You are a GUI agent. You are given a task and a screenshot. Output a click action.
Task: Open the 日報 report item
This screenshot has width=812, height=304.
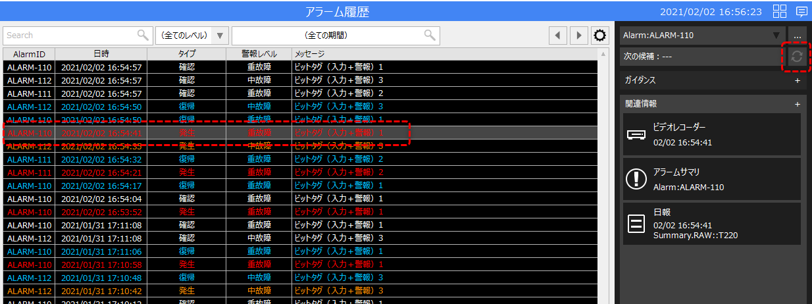(x=711, y=224)
